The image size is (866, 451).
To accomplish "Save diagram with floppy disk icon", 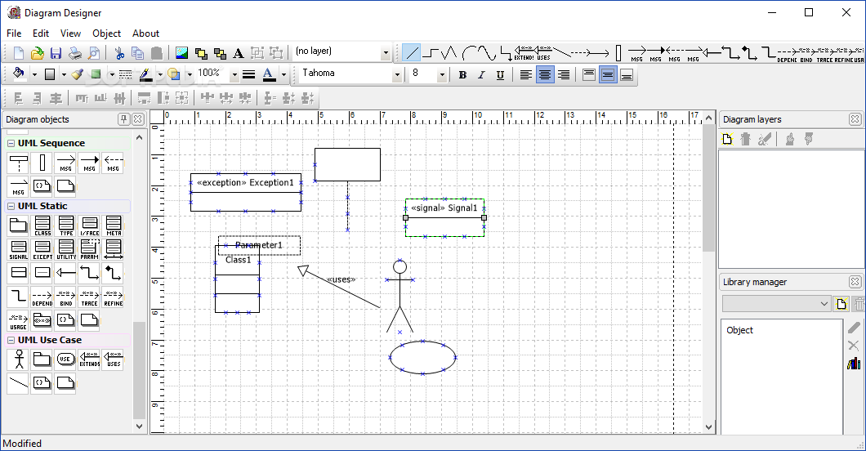I will coord(56,53).
